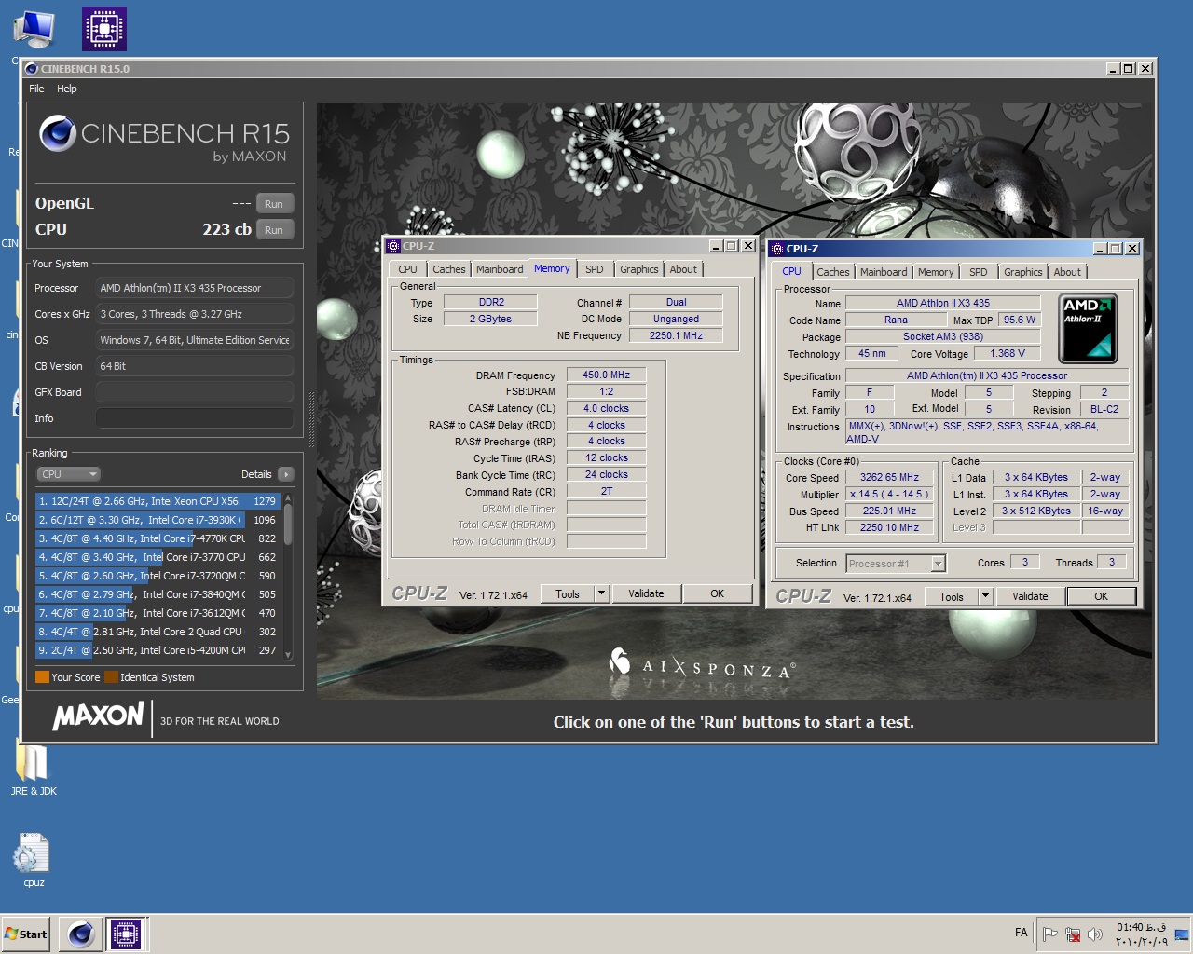1193x954 pixels.
Task: Click the ranking list scrollbar up arrow
Action: [288, 499]
